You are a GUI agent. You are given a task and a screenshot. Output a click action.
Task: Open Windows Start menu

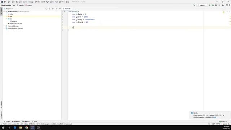coord(3,127)
